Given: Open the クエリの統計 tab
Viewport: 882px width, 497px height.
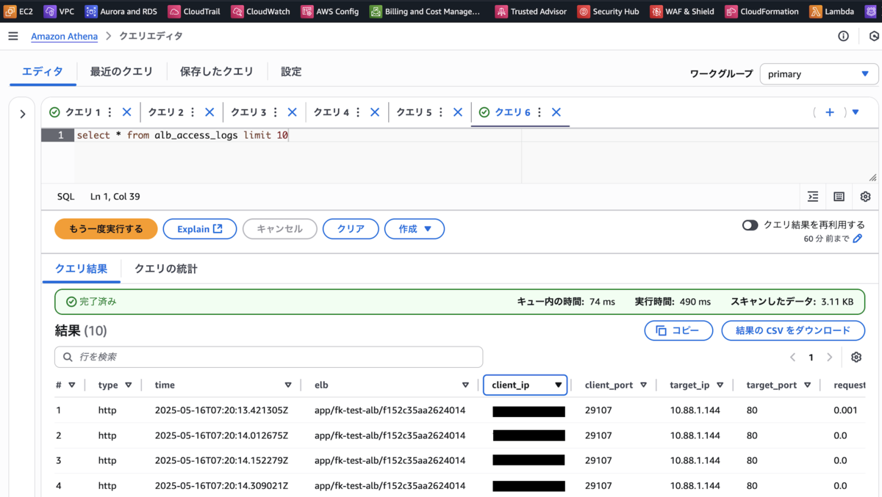Looking at the screenshot, I should (166, 269).
